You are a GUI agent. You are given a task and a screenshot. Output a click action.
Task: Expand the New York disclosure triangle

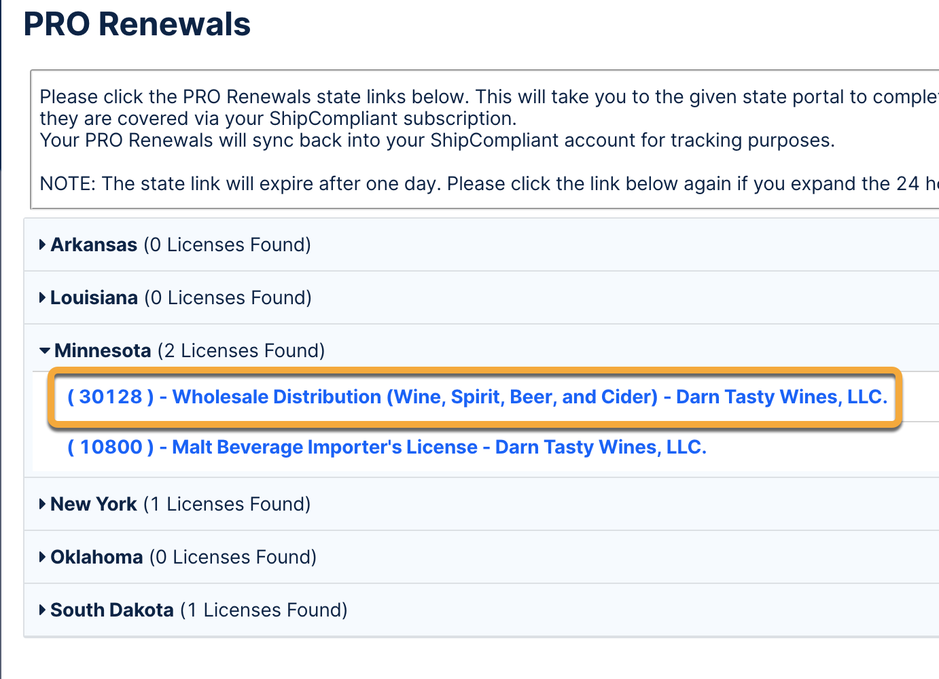tap(43, 504)
